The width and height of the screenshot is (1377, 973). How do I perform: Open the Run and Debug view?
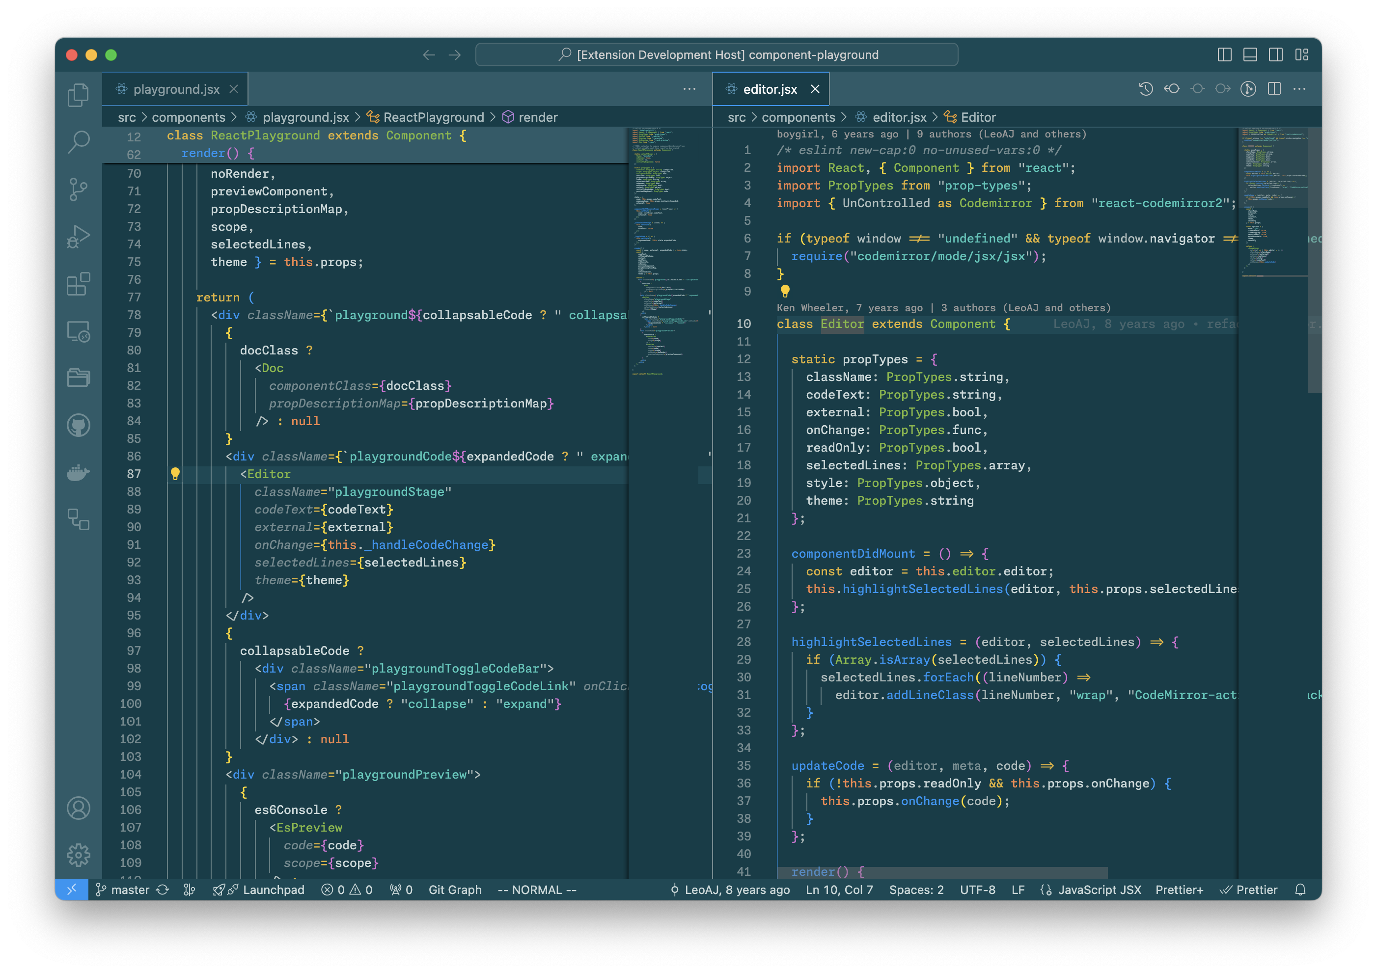click(x=78, y=237)
